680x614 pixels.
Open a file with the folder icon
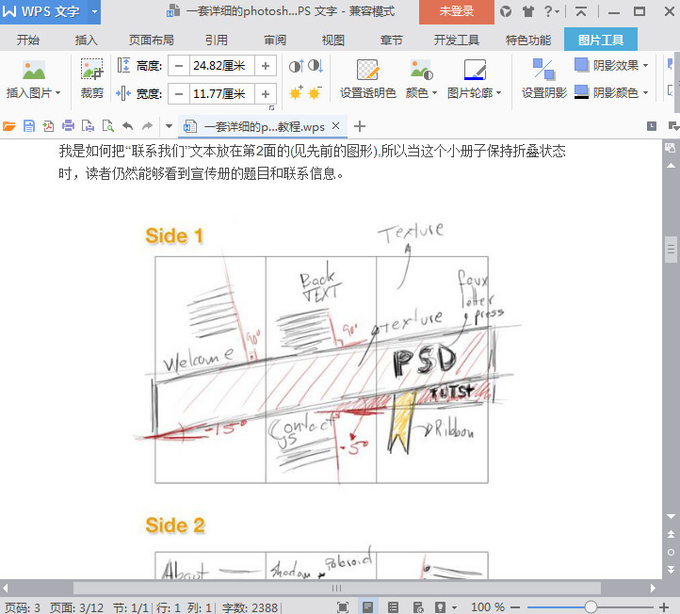pos(9,126)
